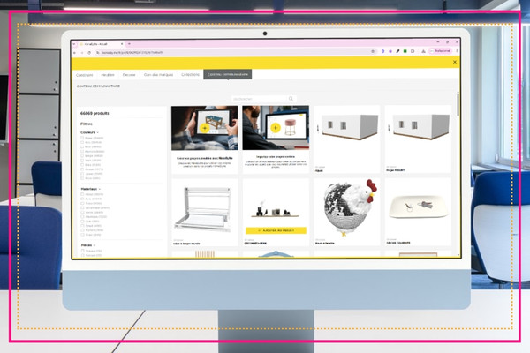
Task: Tick the Beige color checkbox
Action: click(x=82, y=155)
